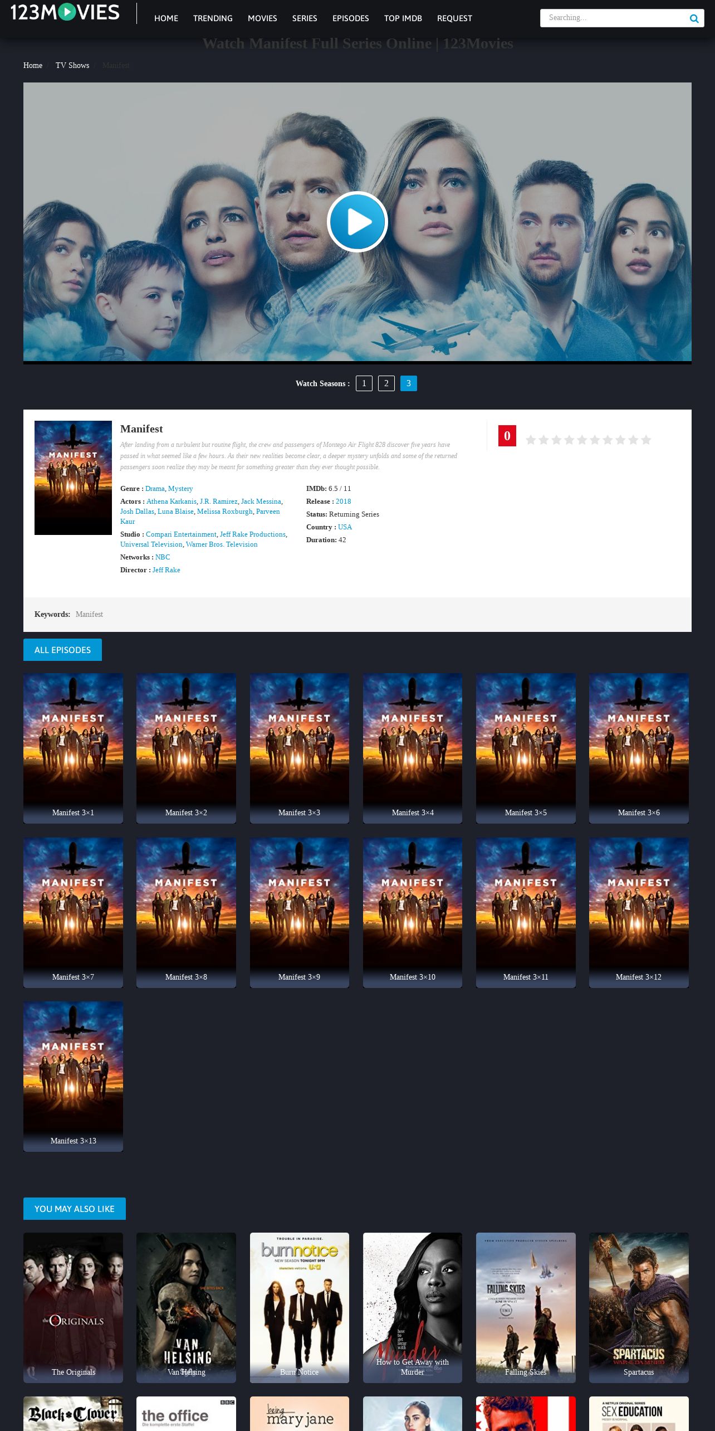Rate with the fifth star
This screenshot has width=715, height=1431.
tap(582, 440)
